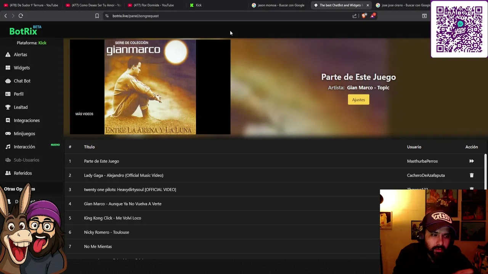Close the BotRix ChatBot browser tab

click(x=368, y=5)
